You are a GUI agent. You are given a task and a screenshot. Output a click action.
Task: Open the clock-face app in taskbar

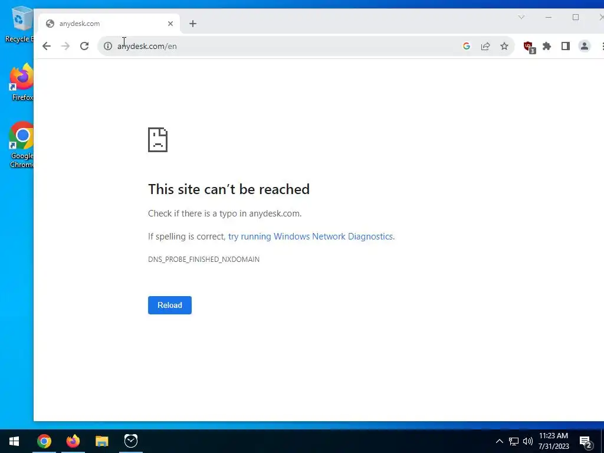(x=131, y=441)
